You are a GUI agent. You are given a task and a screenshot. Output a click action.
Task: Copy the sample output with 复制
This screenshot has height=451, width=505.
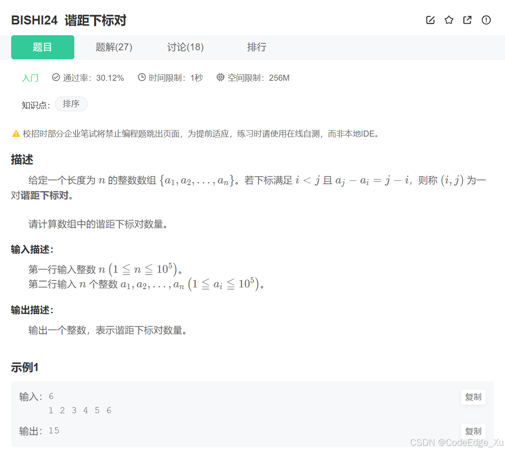click(x=473, y=431)
